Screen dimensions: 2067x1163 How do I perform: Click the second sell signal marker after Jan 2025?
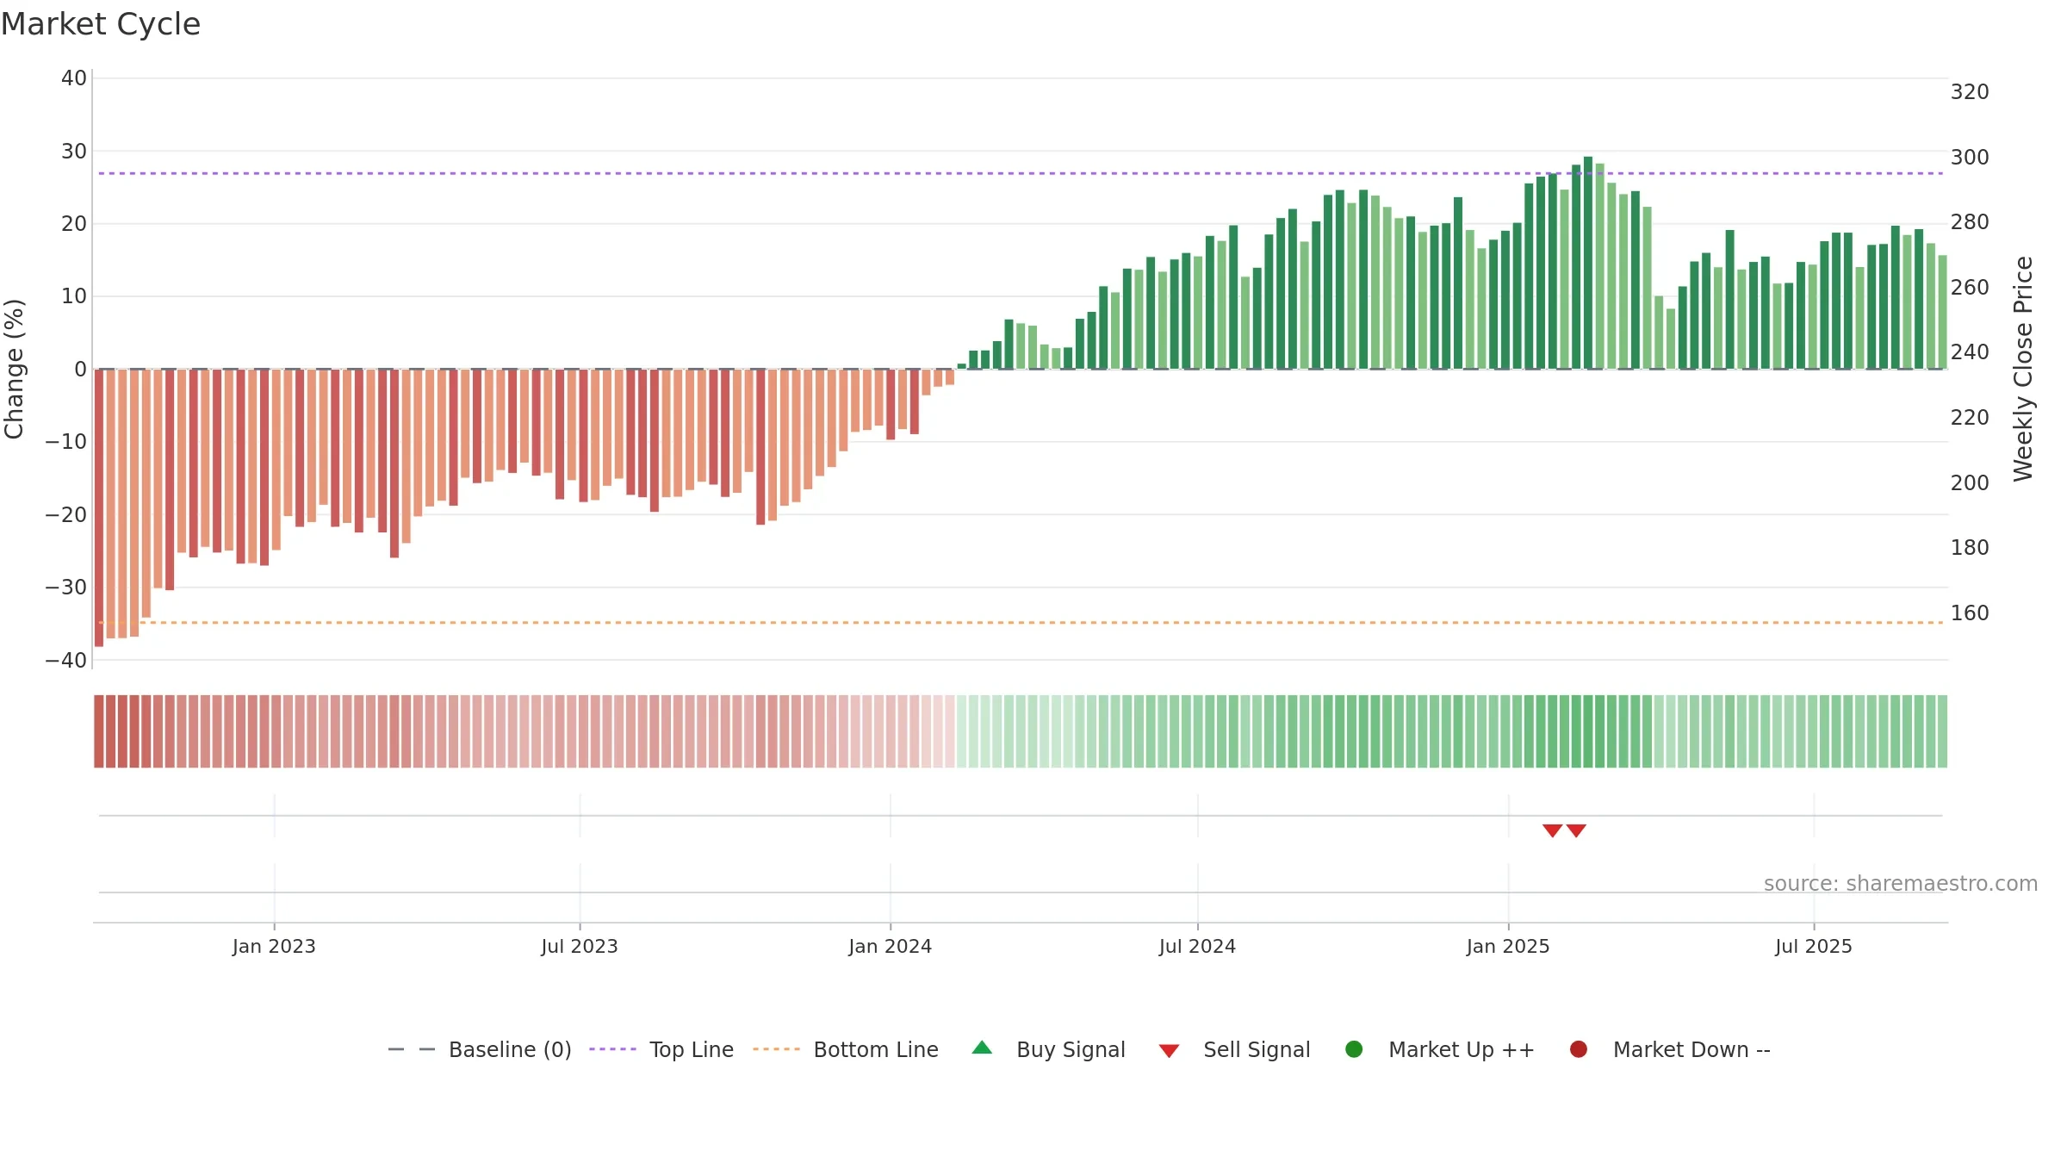point(1576,830)
